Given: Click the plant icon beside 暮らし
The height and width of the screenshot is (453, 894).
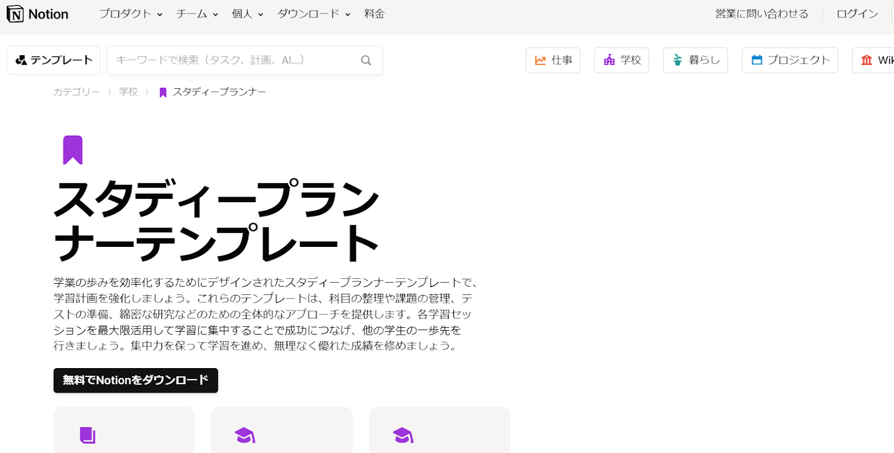Looking at the screenshot, I should click(x=677, y=60).
